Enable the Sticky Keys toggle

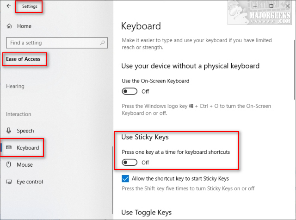[129, 163]
